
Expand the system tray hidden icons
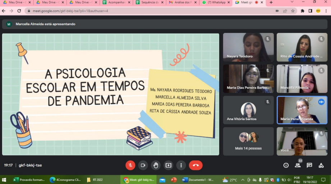[243, 180]
